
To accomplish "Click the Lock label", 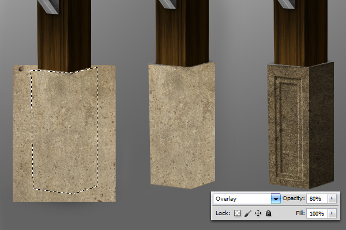I will click(x=223, y=213).
